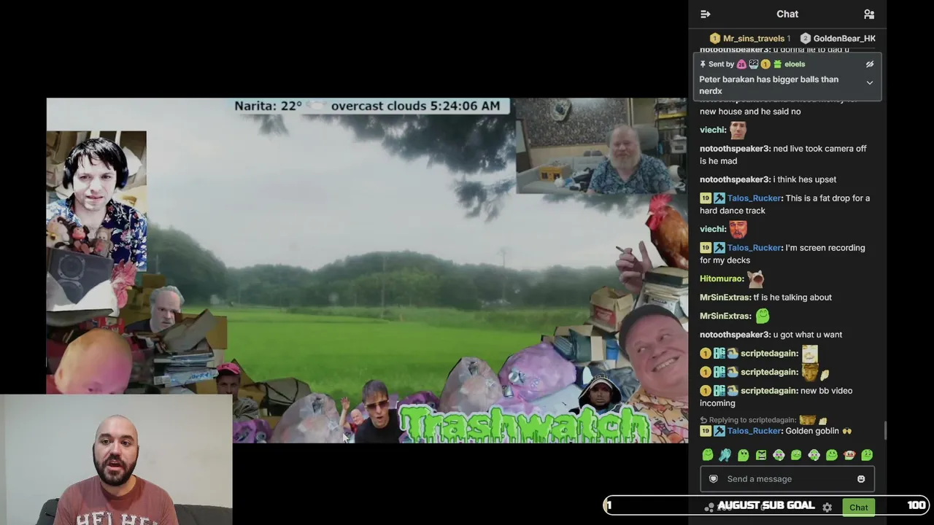Screen dimensions: 934x525
Task: Open chat settings gear icon
Action: (x=827, y=507)
